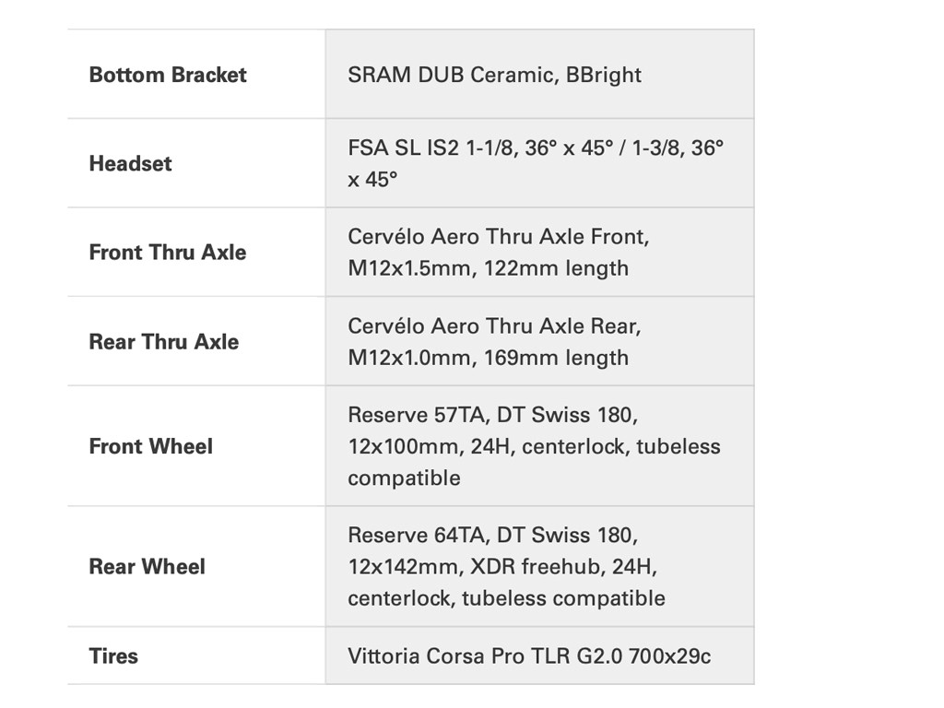Select the Cervélo Aero Thru Axle Rear text
The image size is (944, 708).
point(494,326)
